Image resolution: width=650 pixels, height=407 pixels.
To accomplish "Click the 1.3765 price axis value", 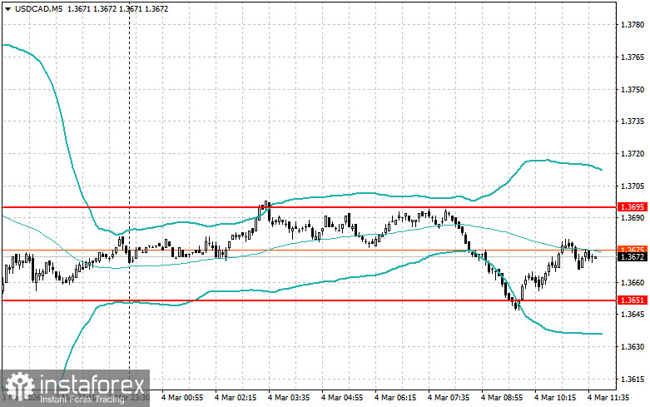I will coord(633,57).
